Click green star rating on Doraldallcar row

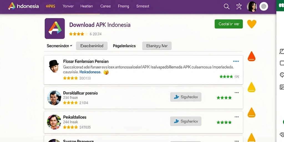click(224, 98)
